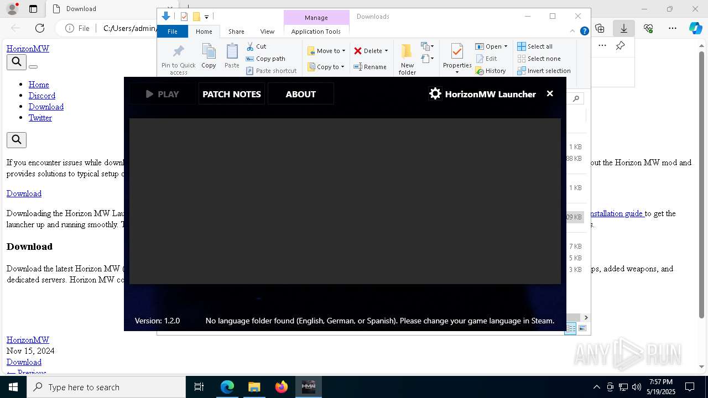Click the taskbar search box
Image resolution: width=708 pixels, height=398 pixels.
tap(106, 387)
